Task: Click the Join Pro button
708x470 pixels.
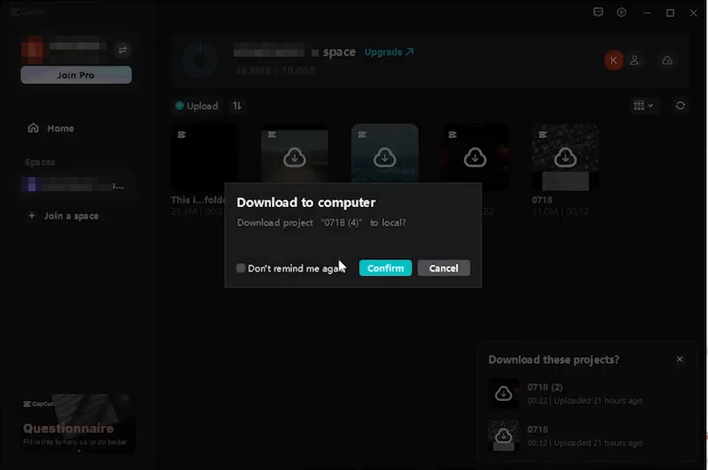Action: tap(76, 75)
